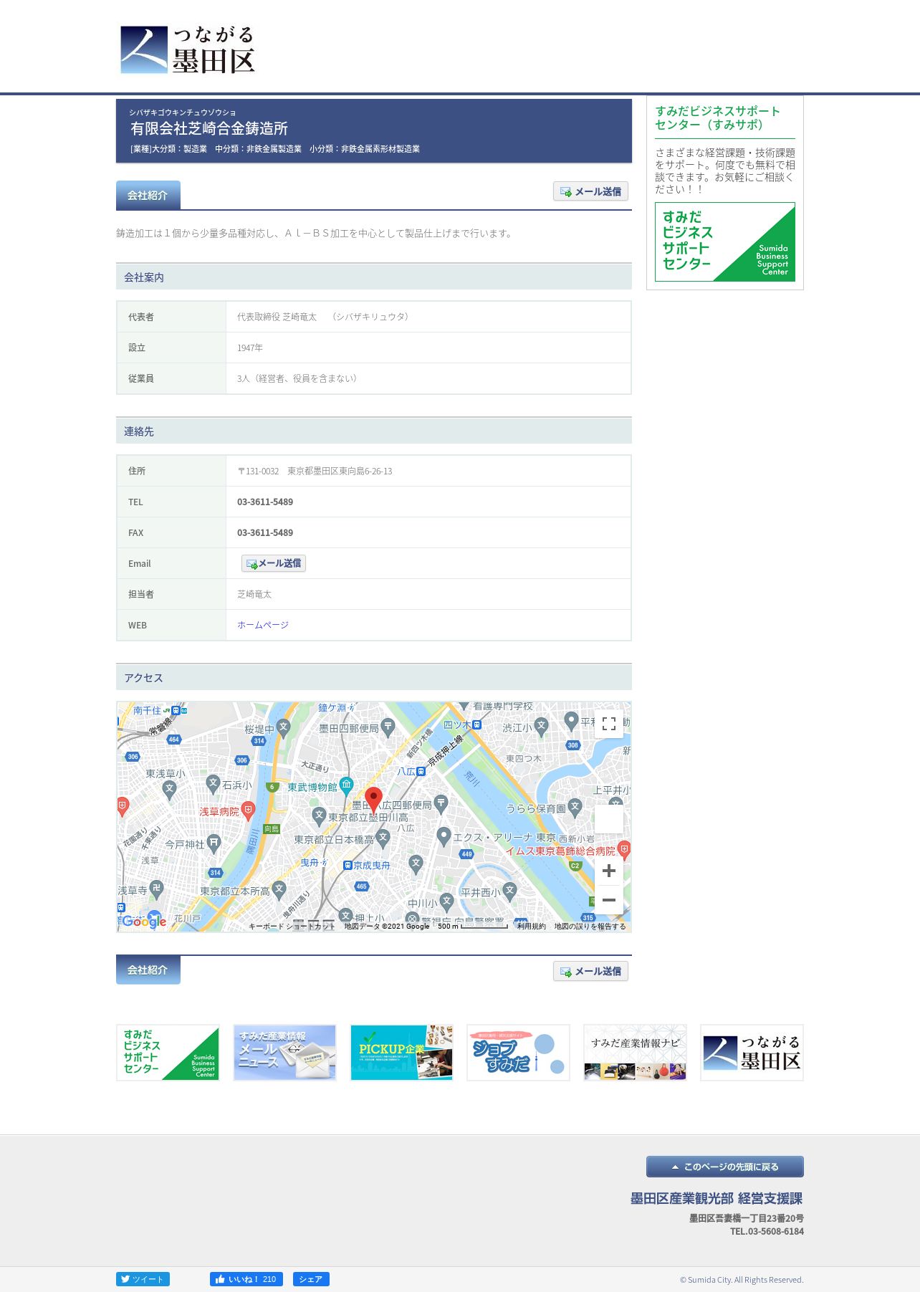Viewport: 920px width, 1292px height.
Task: Click このページの先頭に戻る button
Action: coord(725,1167)
